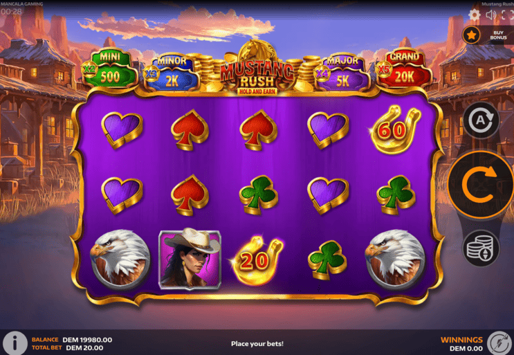Click the bottom-left eagle symbol
This screenshot has height=355, width=514.
click(120, 259)
